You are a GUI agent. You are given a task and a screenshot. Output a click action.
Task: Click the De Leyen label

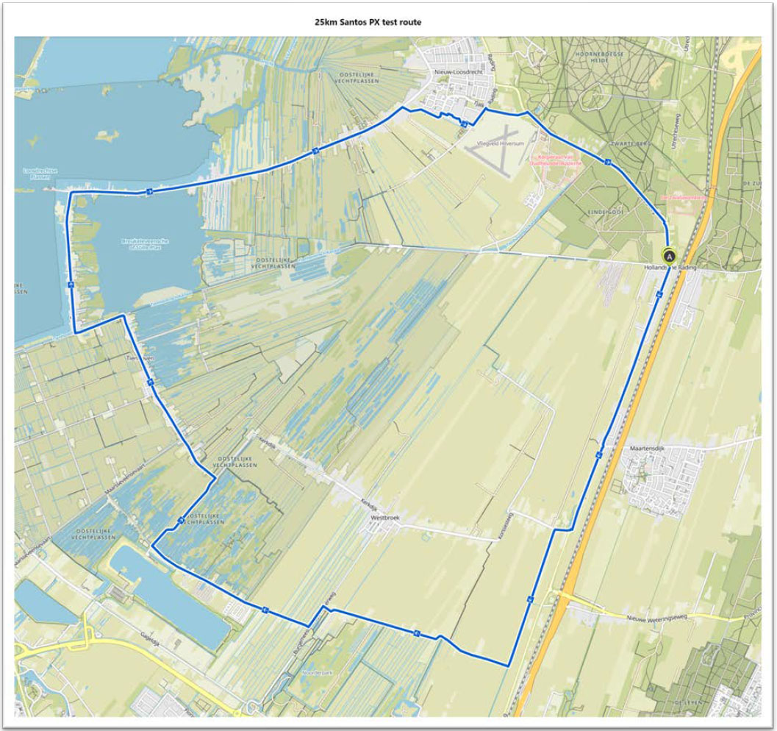(688, 703)
